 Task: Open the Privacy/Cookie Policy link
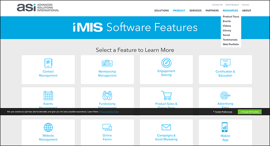109,112
